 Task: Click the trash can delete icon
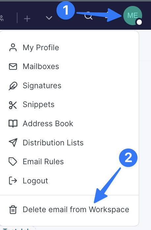[x=13, y=210]
